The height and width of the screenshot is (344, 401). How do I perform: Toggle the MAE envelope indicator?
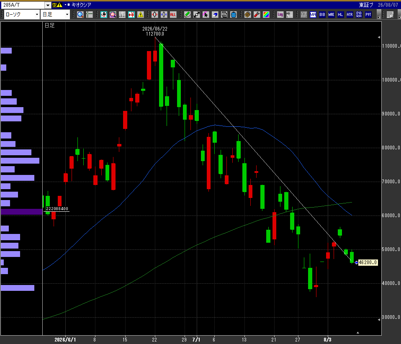tap(332, 15)
